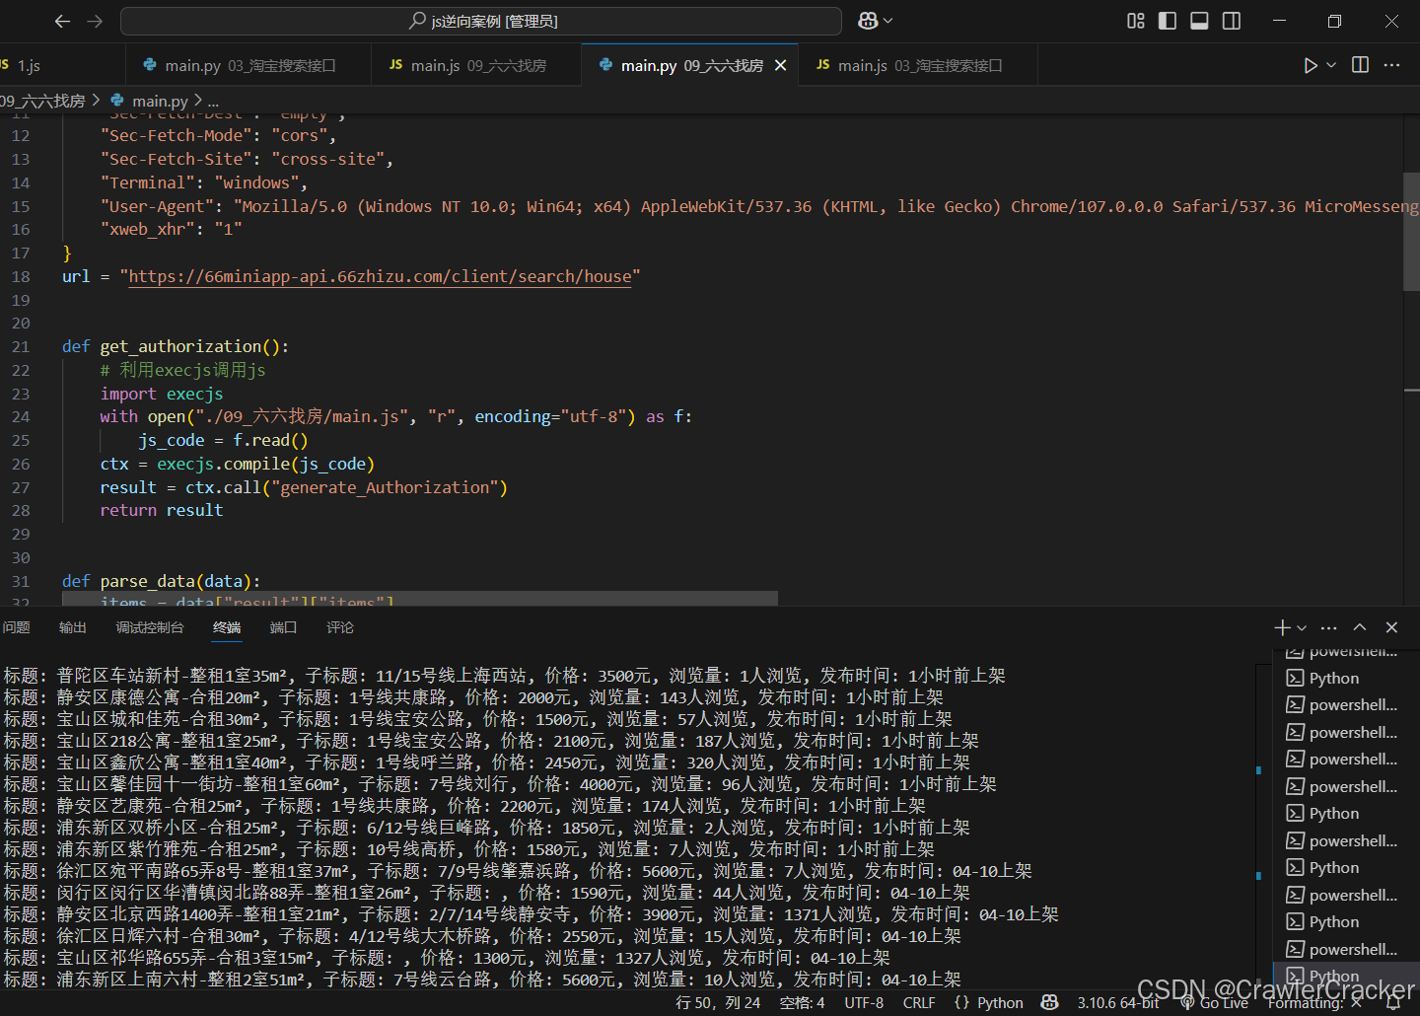
Task: Open terminal panel more actions ellipsis
Action: [x=1329, y=627]
